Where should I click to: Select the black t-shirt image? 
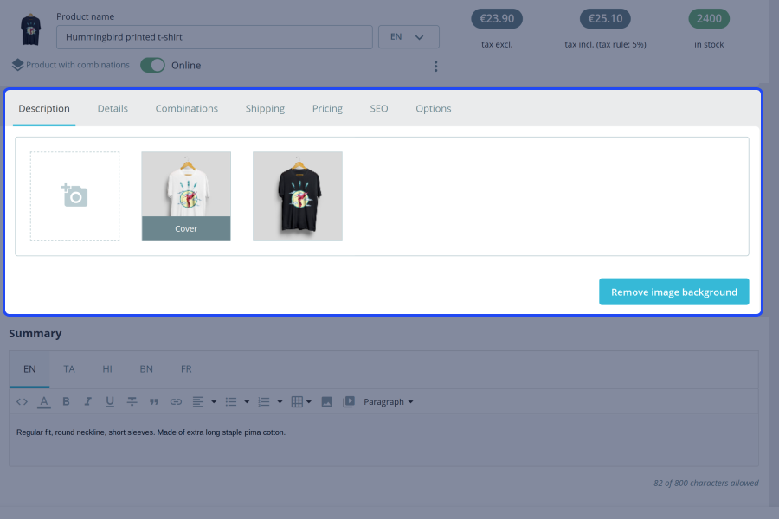pos(298,196)
